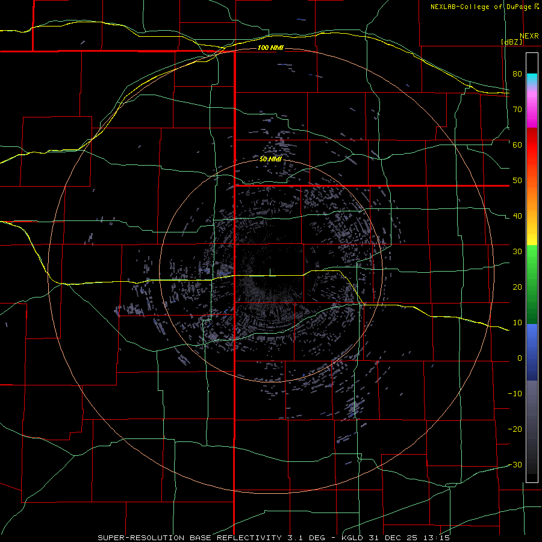Click the 50 value on the dBZ scale
The width and height of the screenshot is (542, 542).
coord(517,181)
